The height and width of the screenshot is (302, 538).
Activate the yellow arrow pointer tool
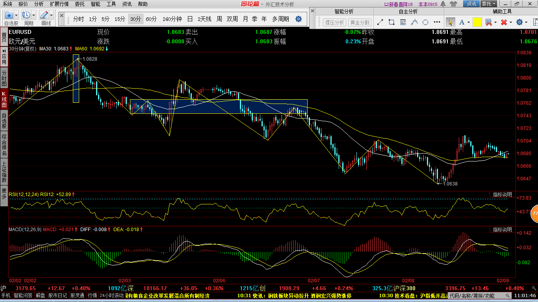click(x=451, y=22)
